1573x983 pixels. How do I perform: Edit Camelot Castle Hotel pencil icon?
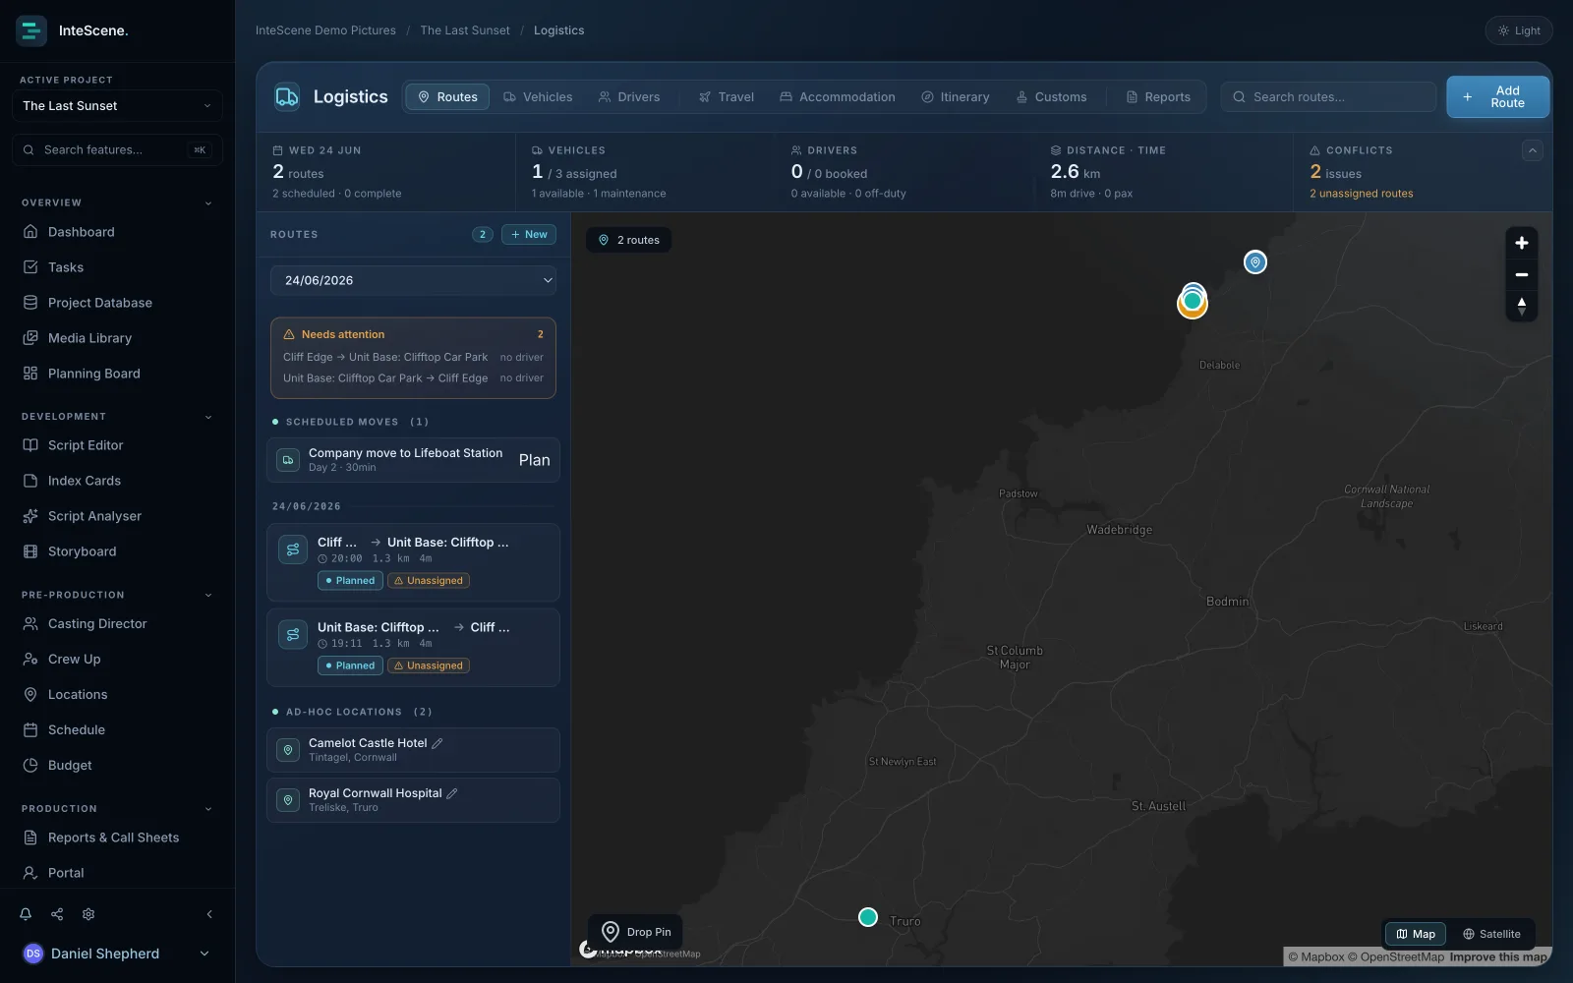click(x=437, y=743)
